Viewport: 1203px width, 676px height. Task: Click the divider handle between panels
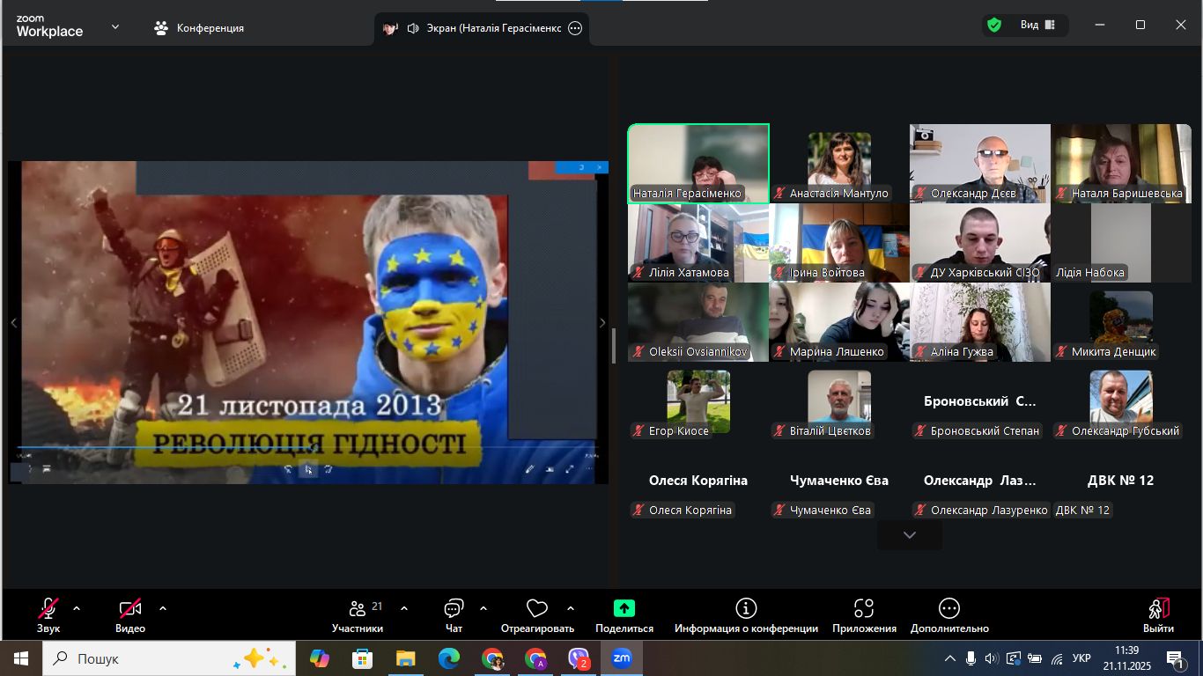click(x=613, y=345)
